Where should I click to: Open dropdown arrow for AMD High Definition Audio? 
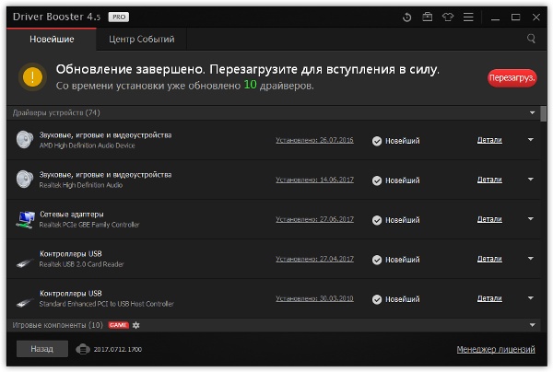pyautogui.click(x=531, y=140)
